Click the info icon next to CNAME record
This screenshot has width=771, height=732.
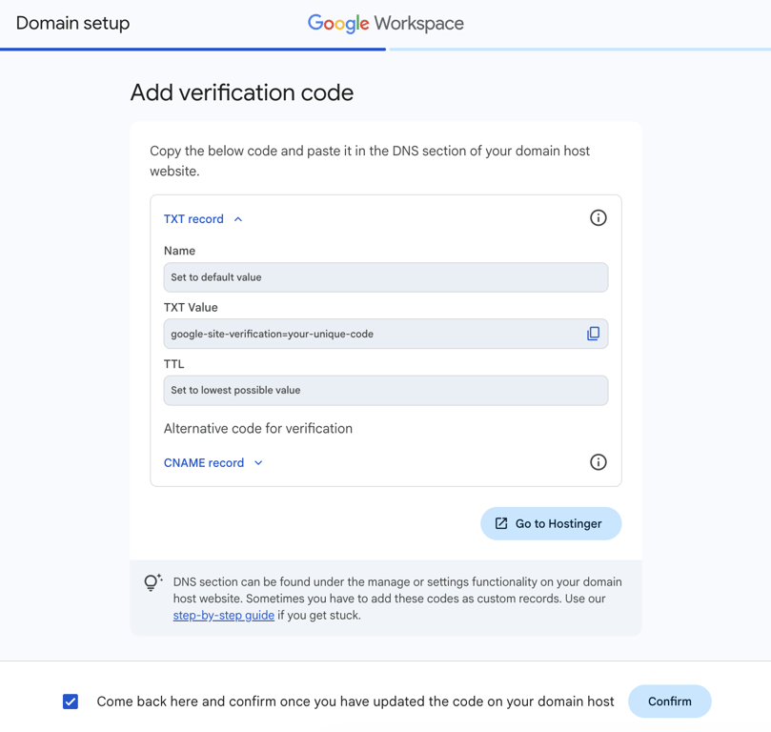[598, 462]
